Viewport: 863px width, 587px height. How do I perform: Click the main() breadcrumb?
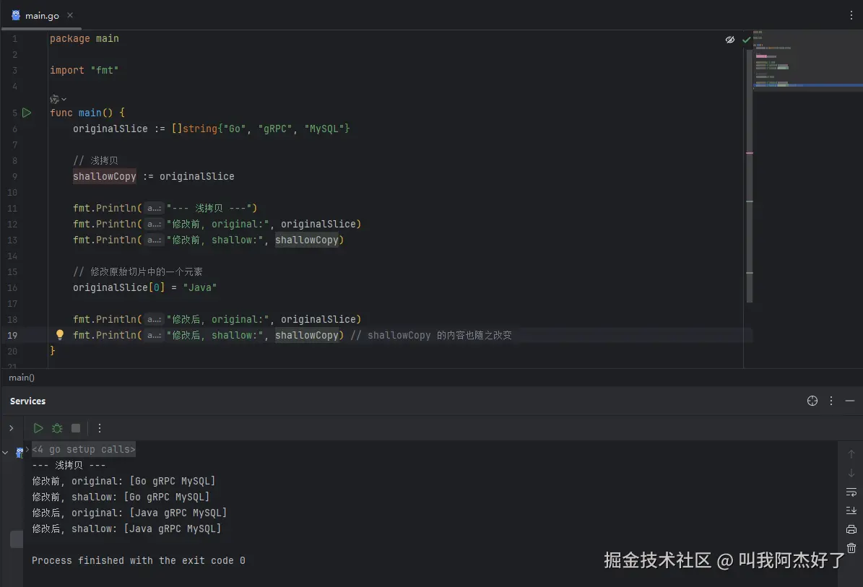point(22,378)
